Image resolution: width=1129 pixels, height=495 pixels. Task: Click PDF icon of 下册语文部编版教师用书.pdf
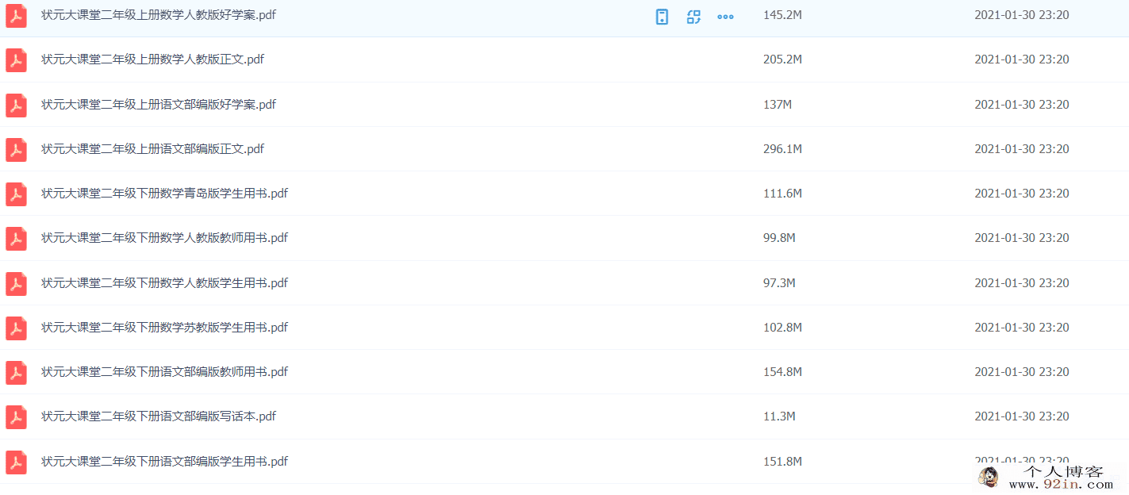(16, 372)
